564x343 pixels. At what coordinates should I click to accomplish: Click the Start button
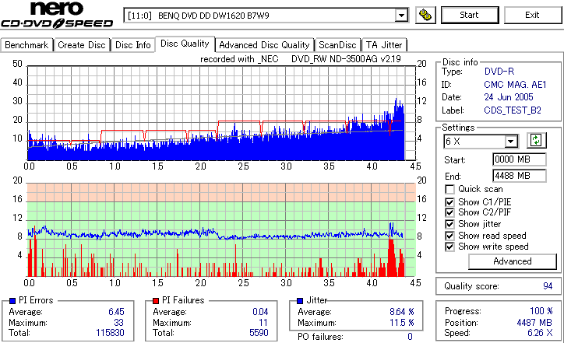(x=470, y=15)
